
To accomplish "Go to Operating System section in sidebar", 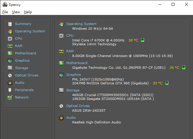I will 30,31.
